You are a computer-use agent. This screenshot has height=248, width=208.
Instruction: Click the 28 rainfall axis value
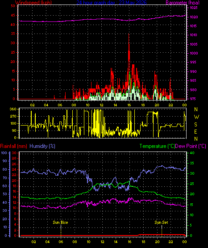coord(14,158)
